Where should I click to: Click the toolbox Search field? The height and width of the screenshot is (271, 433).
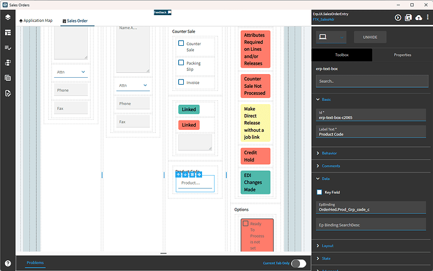pyautogui.click(x=372, y=81)
